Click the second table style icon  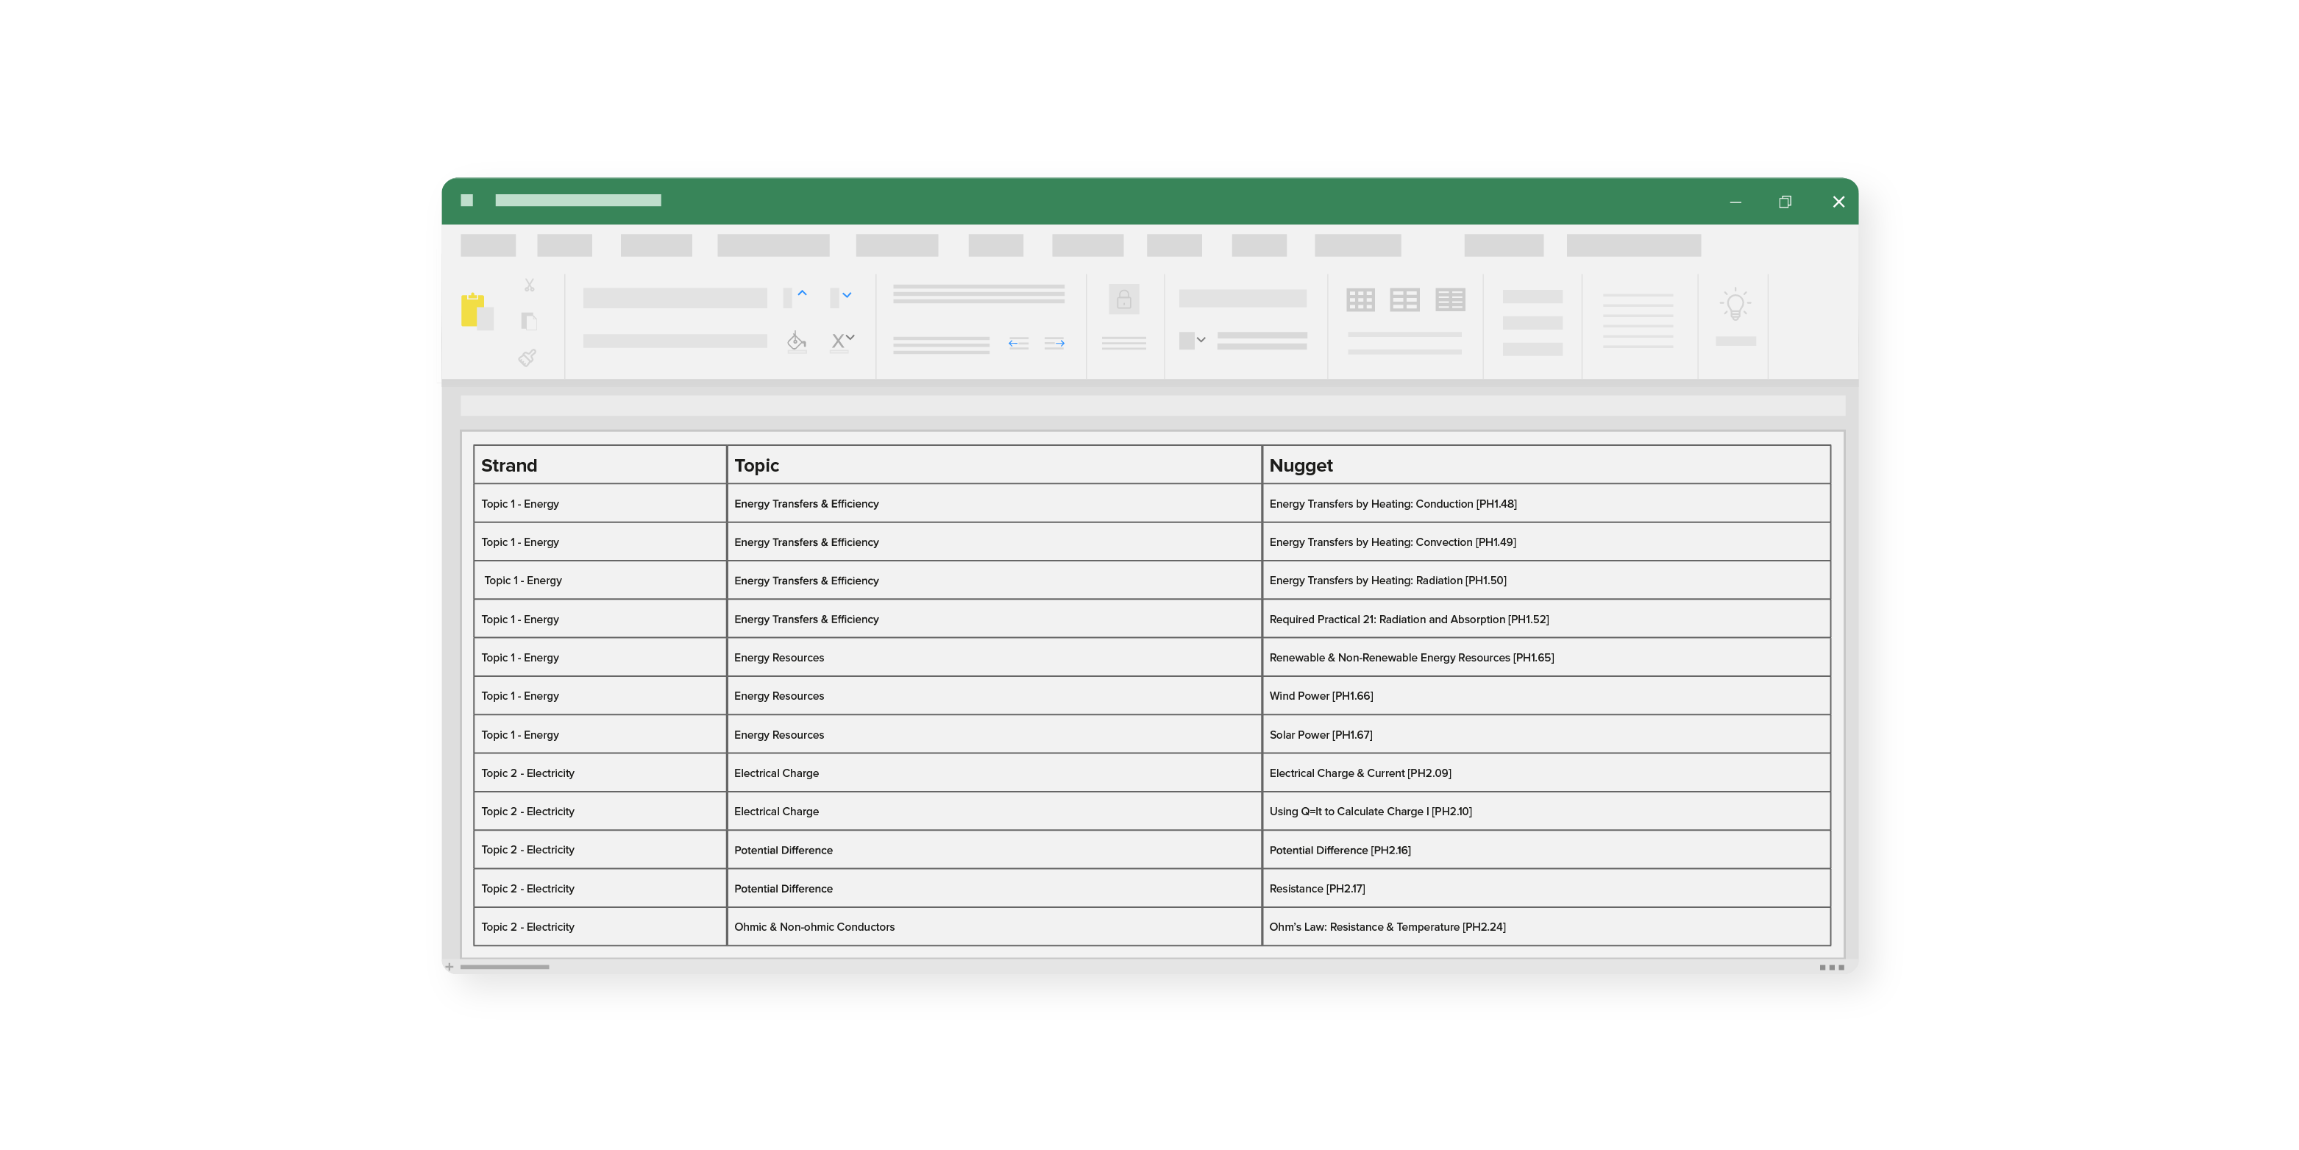(1404, 300)
